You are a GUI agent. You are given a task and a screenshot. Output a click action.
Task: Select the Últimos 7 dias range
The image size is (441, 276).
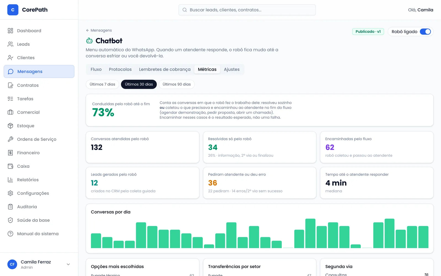102,84
